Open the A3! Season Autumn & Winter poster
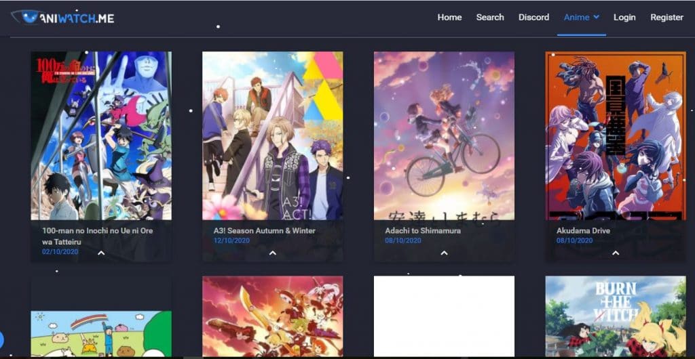 coord(273,135)
